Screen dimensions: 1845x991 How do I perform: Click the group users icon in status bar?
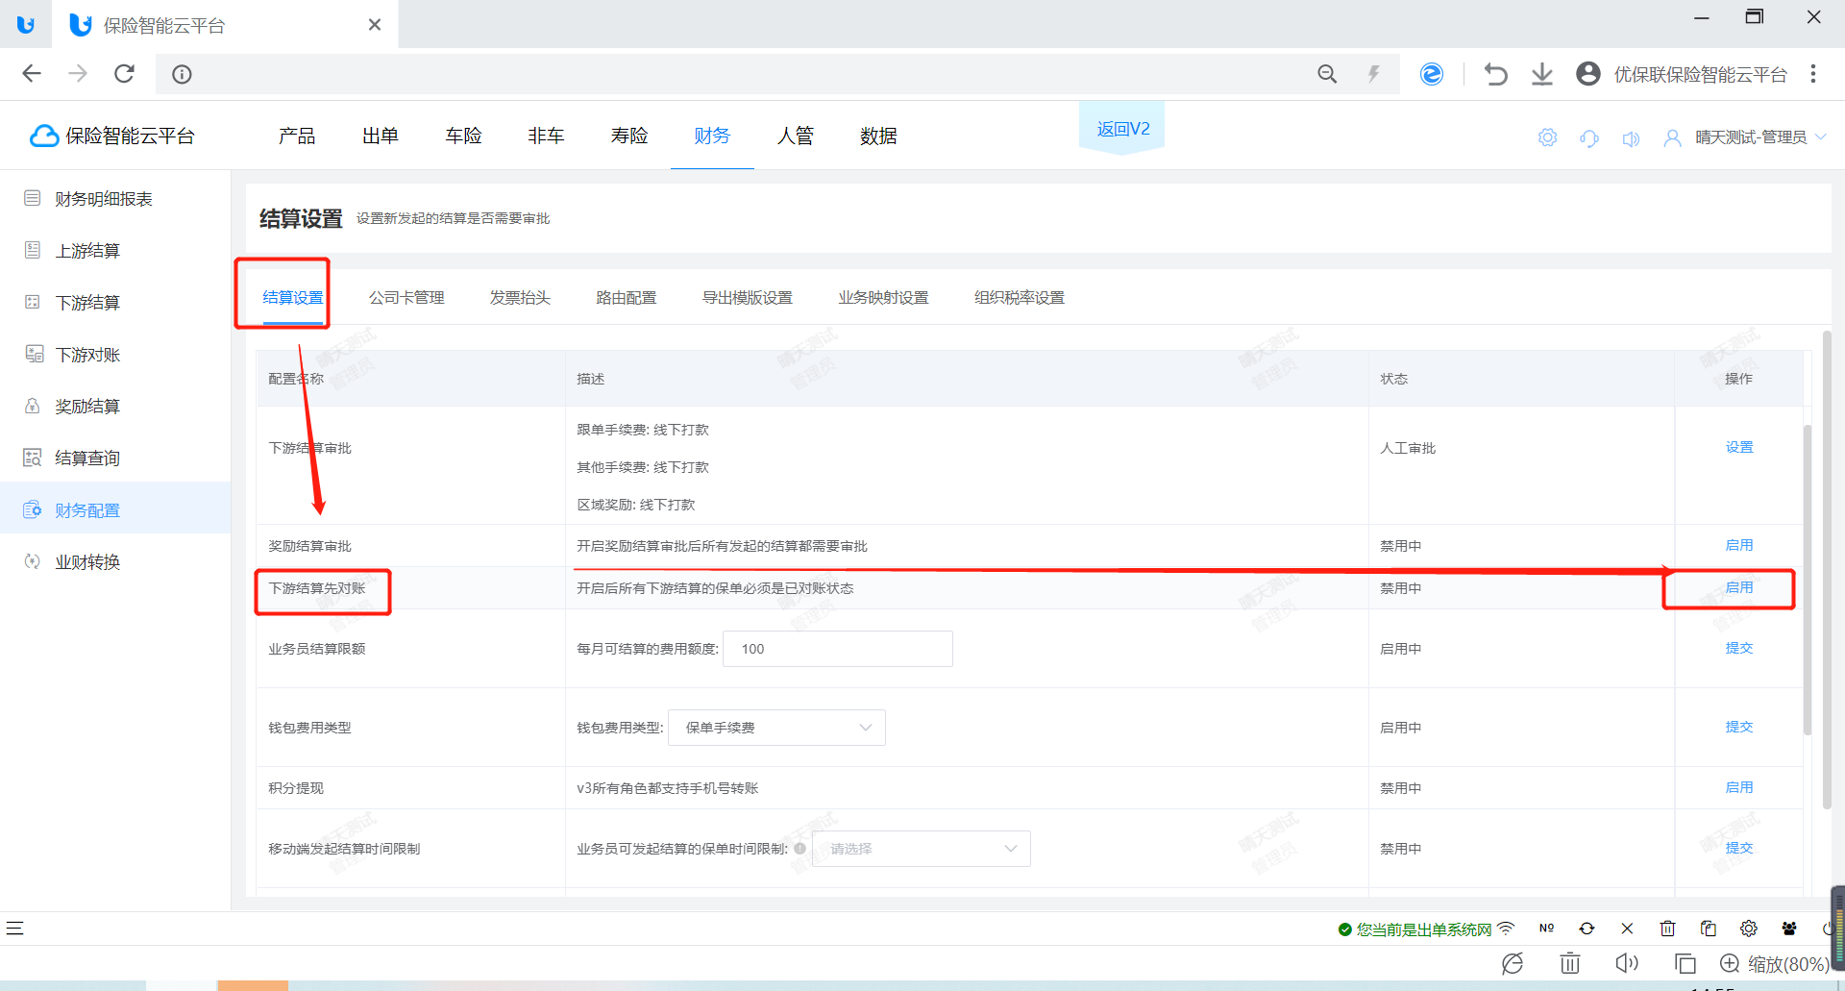(1788, 929)
